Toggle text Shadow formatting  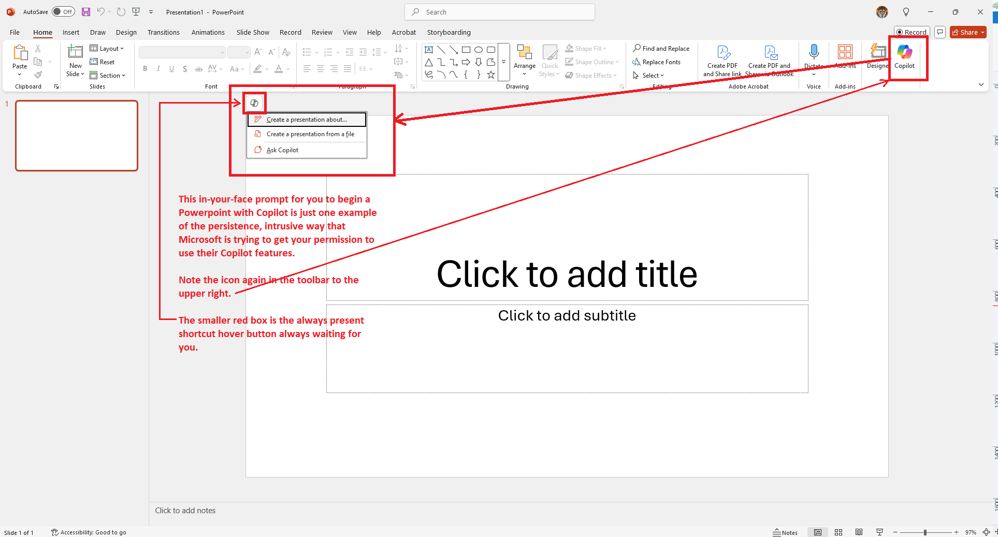(x=185, y=68)
